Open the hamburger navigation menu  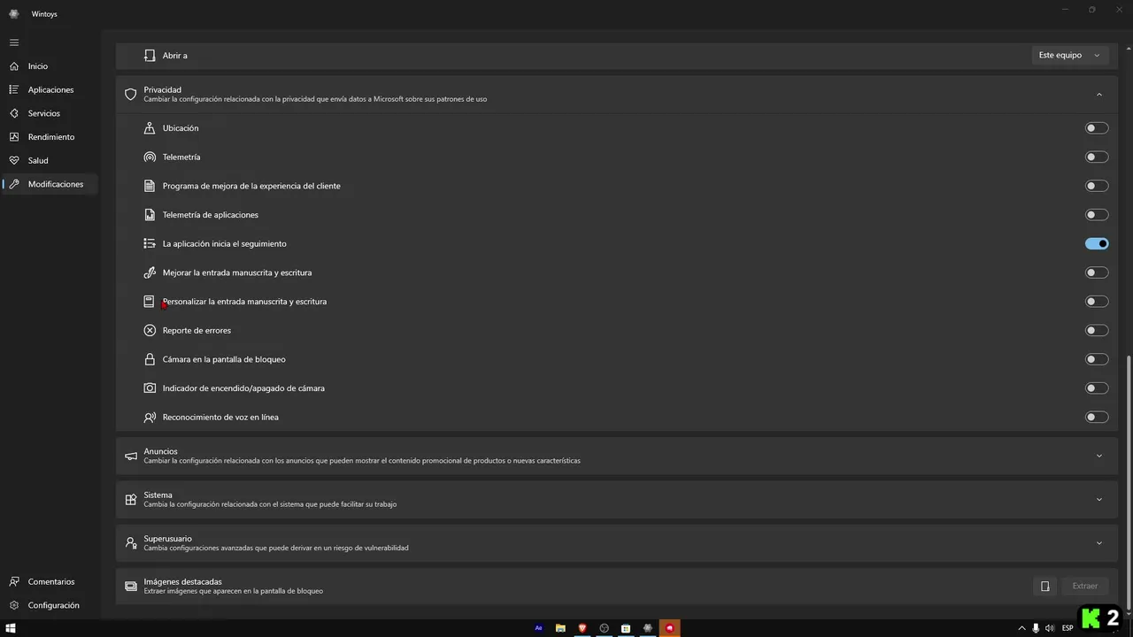14,42
